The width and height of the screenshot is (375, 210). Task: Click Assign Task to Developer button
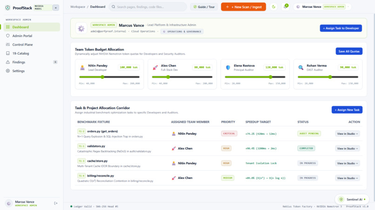(341, 28)
